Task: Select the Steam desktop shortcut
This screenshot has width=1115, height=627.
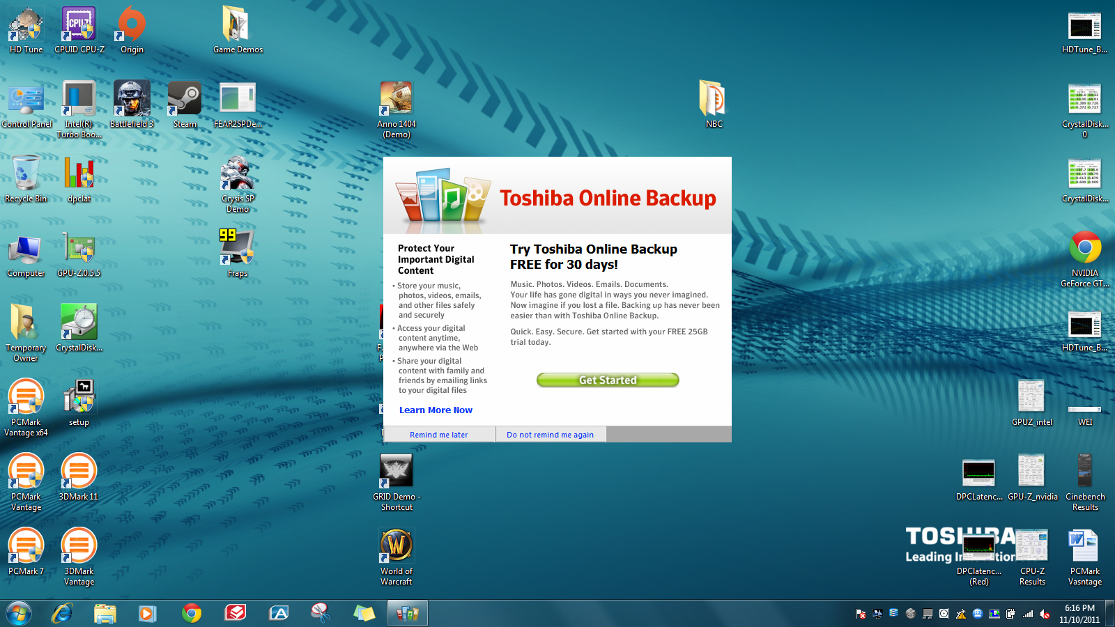Action: pos(185,104)
